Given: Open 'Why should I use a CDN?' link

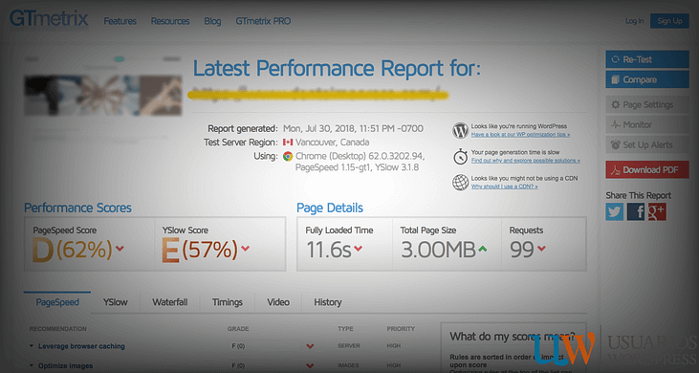Looking at the screenshot, I should [x=504, y=186].
